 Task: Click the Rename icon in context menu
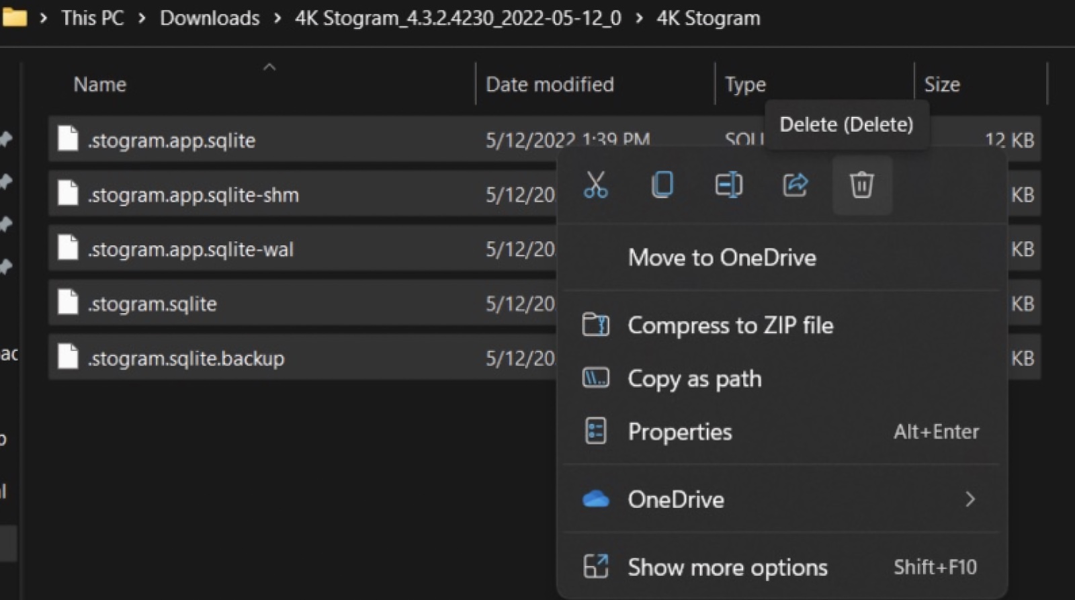coord(728,184)
